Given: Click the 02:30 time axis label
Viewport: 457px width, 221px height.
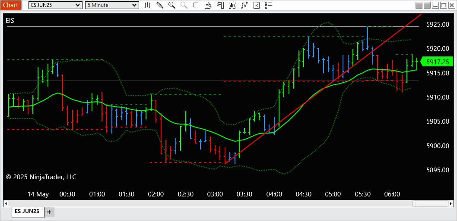Looking at the screenshot, I should tap(186, 194).
